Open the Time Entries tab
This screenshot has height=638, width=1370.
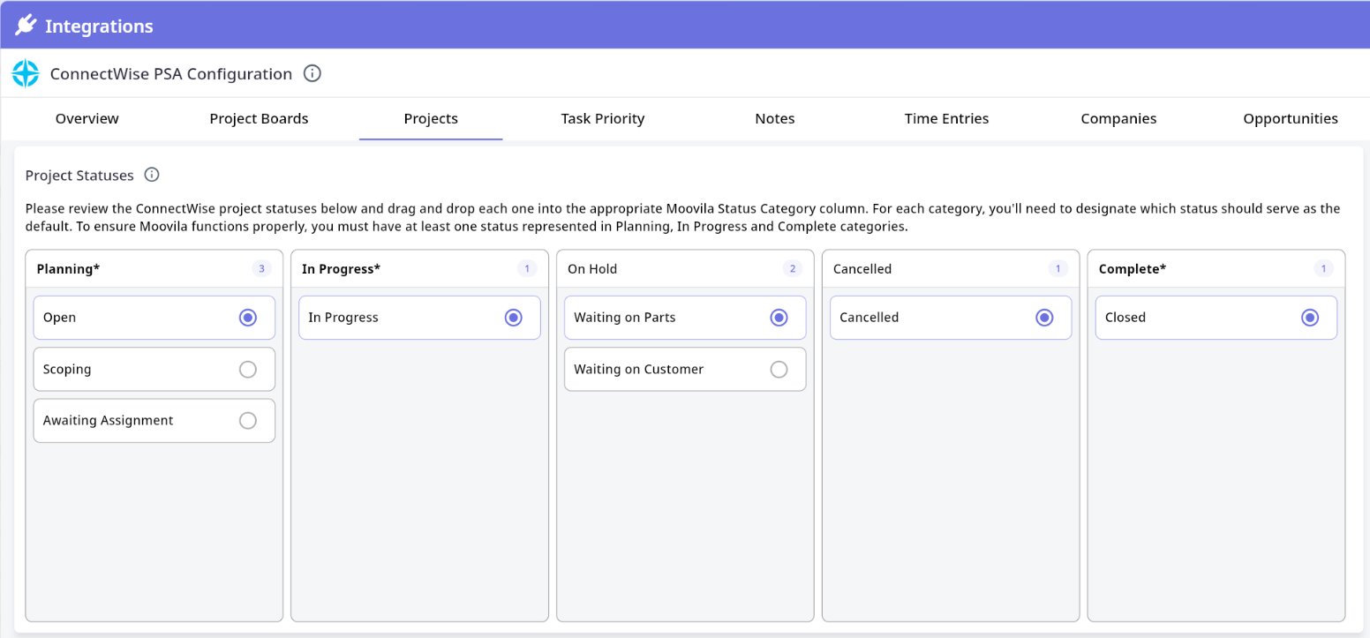click(x=946, y=118)
